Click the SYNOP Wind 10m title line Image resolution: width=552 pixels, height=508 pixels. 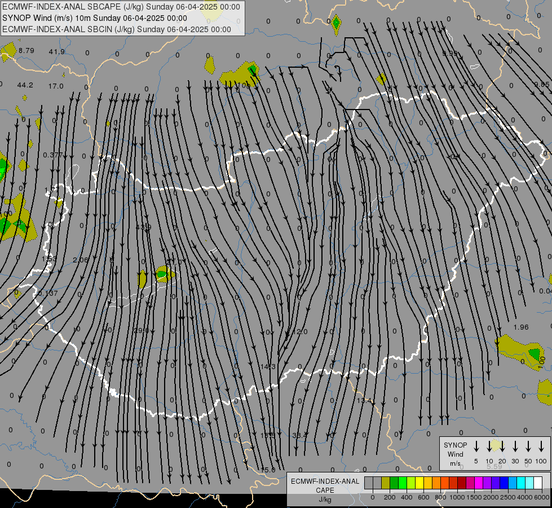pos(95,18)
